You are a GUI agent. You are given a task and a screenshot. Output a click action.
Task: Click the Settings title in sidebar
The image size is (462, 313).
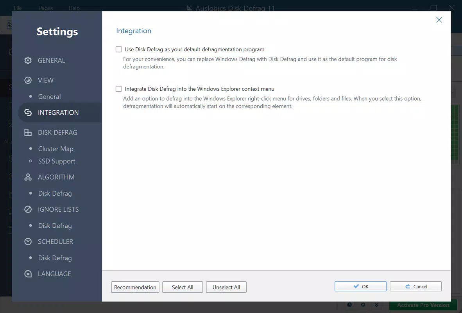pos(57,32)
